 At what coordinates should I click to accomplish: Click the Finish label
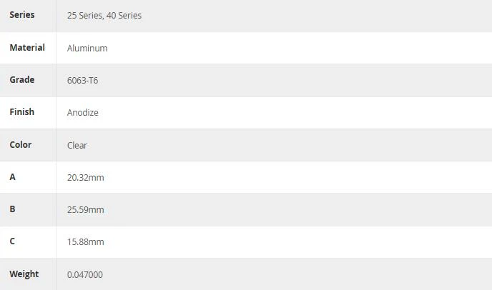[x=22, y=112]
